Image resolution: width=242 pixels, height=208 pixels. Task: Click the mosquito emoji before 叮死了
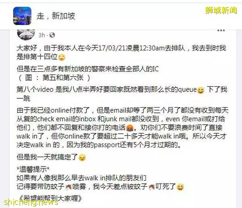[x=152, y=187]
